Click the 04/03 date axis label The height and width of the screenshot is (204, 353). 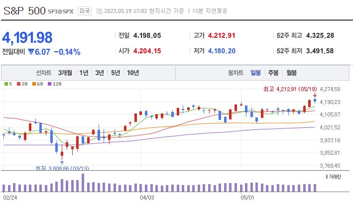(x=147, y=198)
